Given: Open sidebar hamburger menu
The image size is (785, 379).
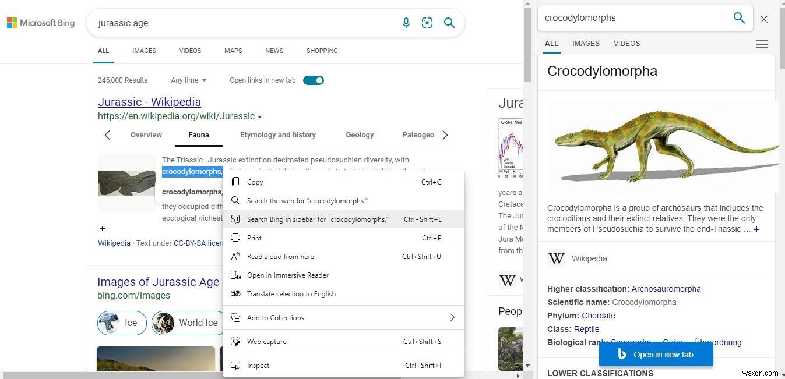Looking at the screenshot, I should point(761,44).
